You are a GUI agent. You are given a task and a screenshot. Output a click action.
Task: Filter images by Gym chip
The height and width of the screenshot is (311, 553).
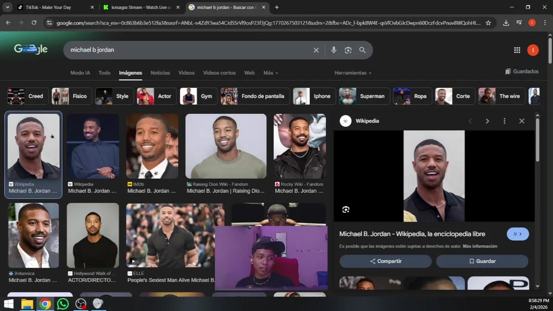tap(199, 96)
